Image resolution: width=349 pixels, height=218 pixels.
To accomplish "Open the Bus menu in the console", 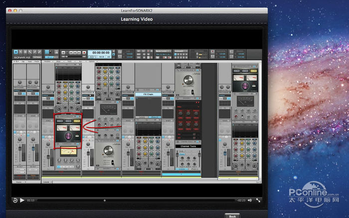I will point(81,62).
